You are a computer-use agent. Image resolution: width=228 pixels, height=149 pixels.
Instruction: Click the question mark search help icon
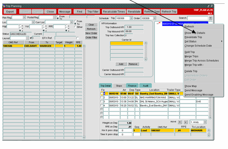[210, 18]
